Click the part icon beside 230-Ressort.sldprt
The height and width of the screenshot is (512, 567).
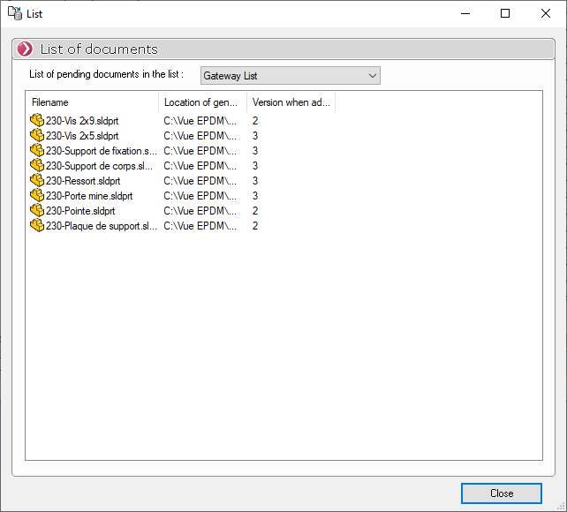(36, 180)
